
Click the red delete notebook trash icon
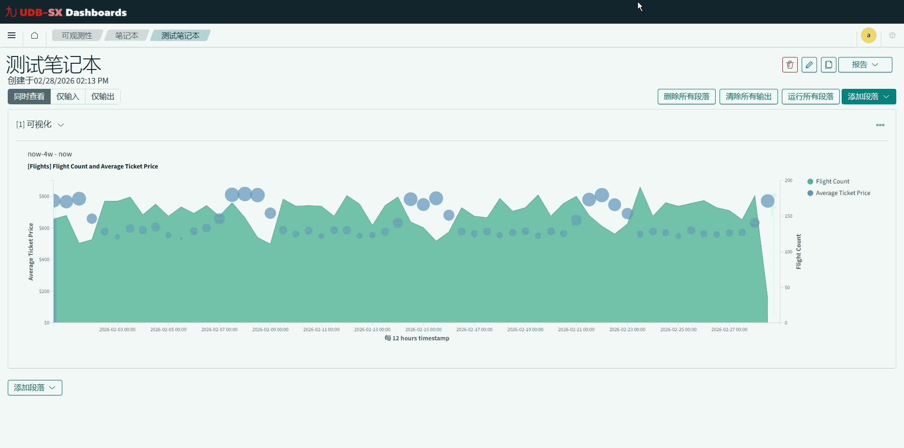click(790, 65)
